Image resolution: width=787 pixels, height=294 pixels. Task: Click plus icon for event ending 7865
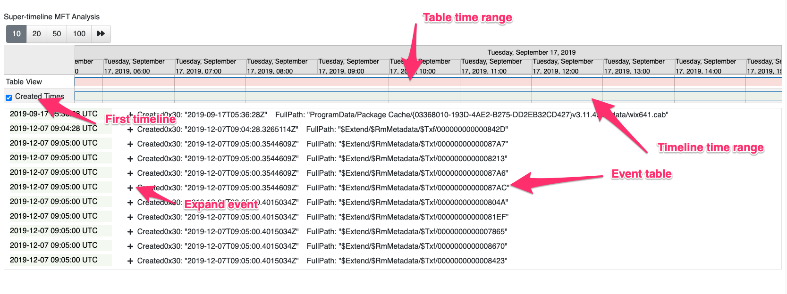pyautogui.click(x=130, y=232)
